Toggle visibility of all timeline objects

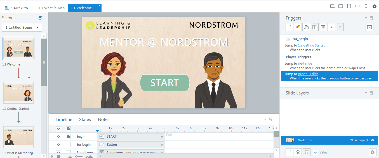pos(58,128)
